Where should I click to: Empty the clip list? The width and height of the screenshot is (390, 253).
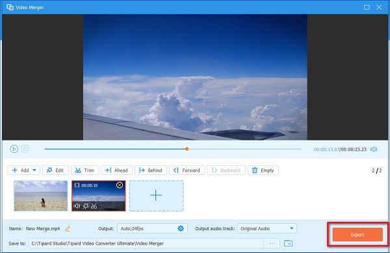click(x=263, y=170)
